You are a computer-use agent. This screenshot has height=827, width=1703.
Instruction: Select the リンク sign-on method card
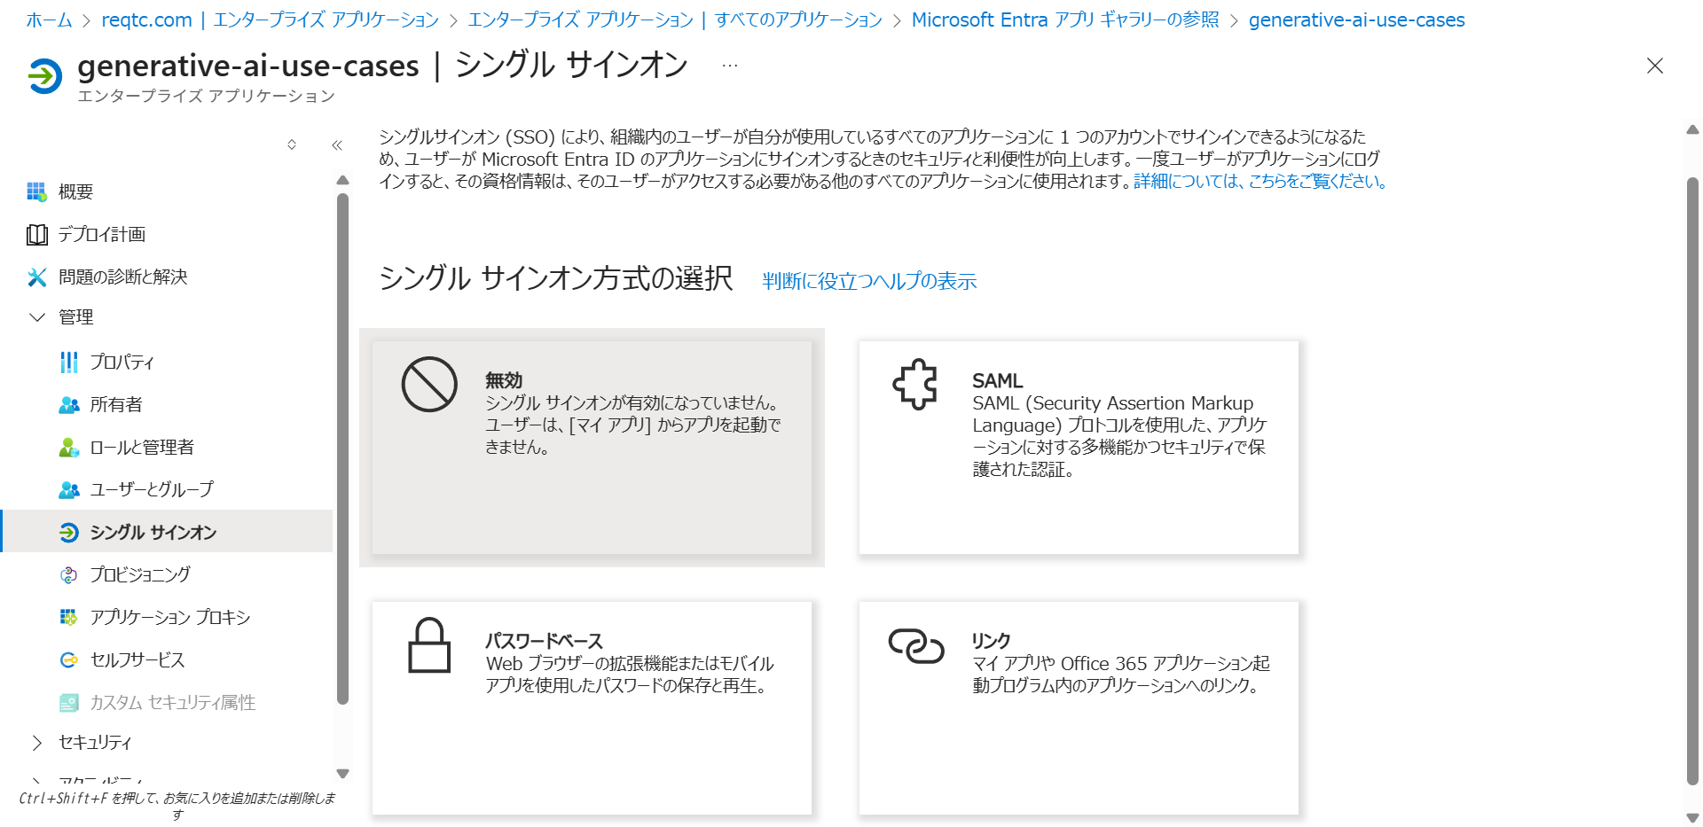point(1078,707)
